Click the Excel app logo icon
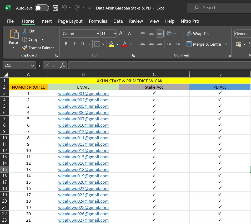Screen dimensions: 251x224 (x=8, y=8)
